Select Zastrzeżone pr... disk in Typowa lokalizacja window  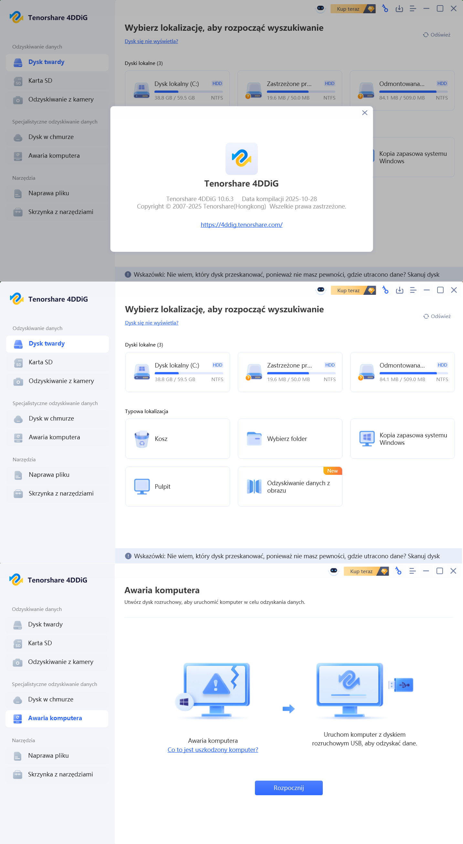pyautogui.click(x=290, y=372)
